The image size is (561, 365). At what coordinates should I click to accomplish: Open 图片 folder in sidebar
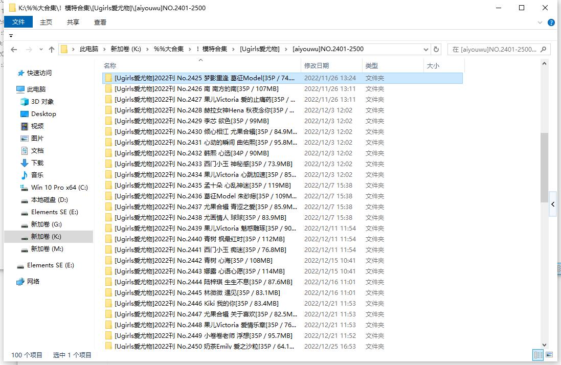37,139
